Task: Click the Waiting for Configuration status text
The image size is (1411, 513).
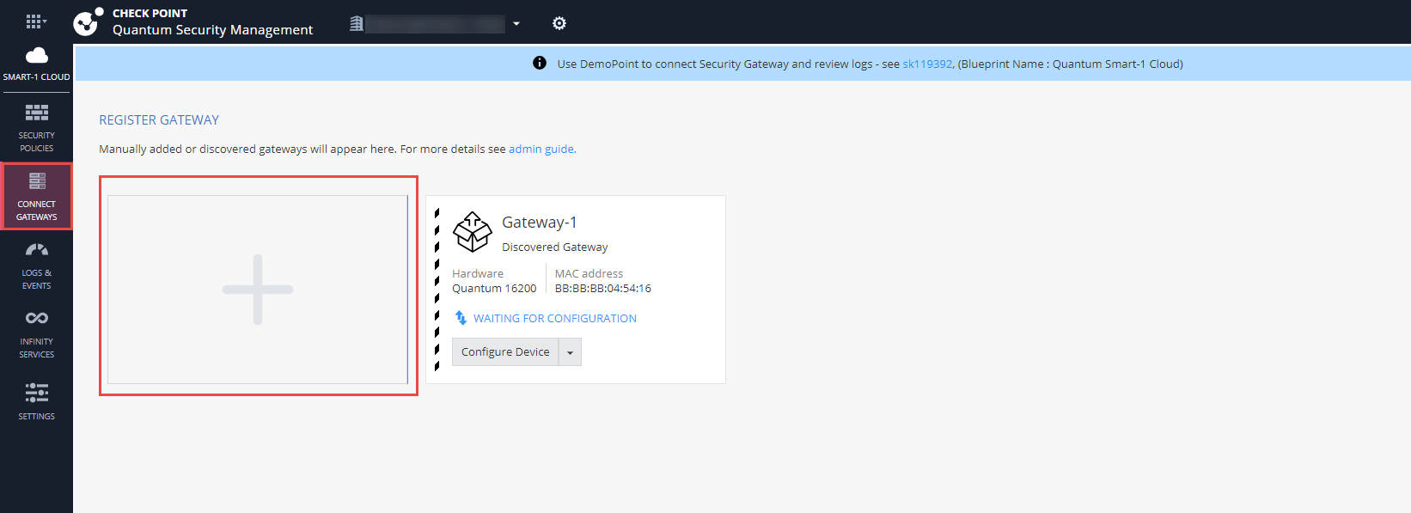Action: pyautogui.click(x=555, y=318)
